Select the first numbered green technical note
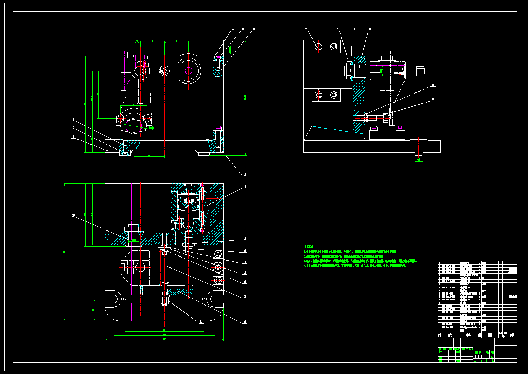 point(350,251)
